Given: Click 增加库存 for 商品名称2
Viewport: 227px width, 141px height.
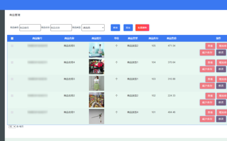Looking at the screenshot, I should click(222, 96).
